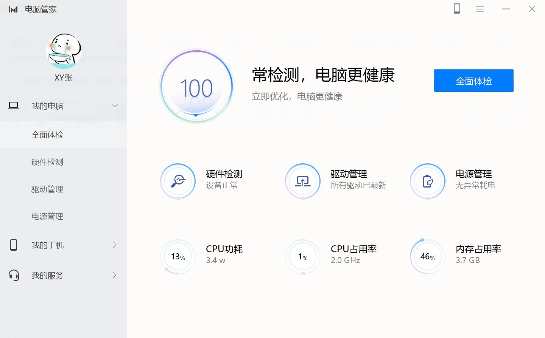Open 硬件检测 from the sidebar
This screenshot has width=545, height=338.
(47, 162)
